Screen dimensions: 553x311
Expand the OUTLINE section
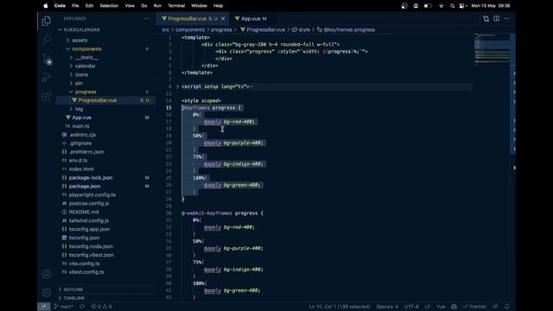(x=73, y=289)
